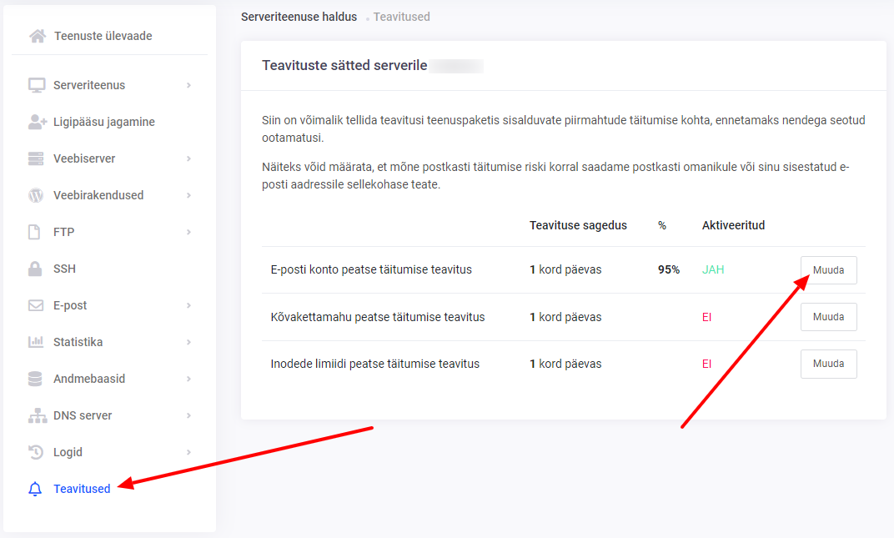Expand the Serveriteenus submenu arrow

click(x=189, y=85)
